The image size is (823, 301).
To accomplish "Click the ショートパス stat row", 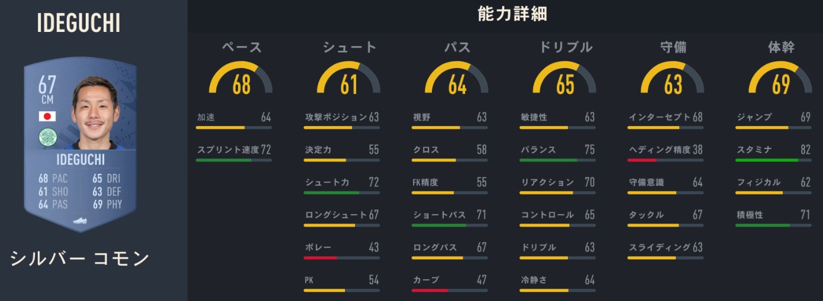I will [x=450, y=215].
